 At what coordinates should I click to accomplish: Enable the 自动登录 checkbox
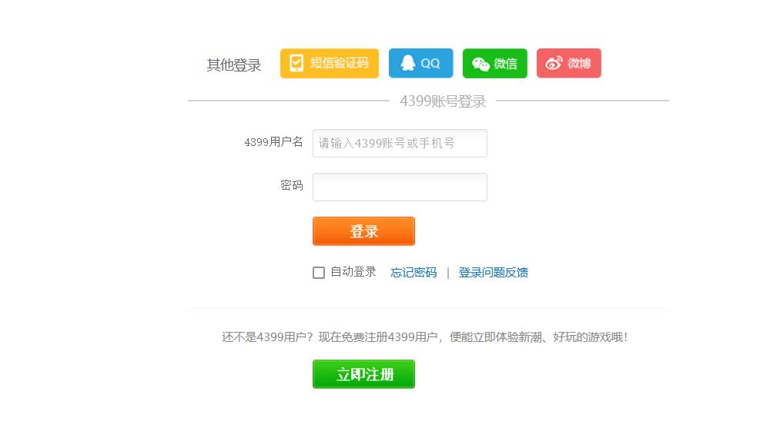pyautogui.click(x=319, y=273)
